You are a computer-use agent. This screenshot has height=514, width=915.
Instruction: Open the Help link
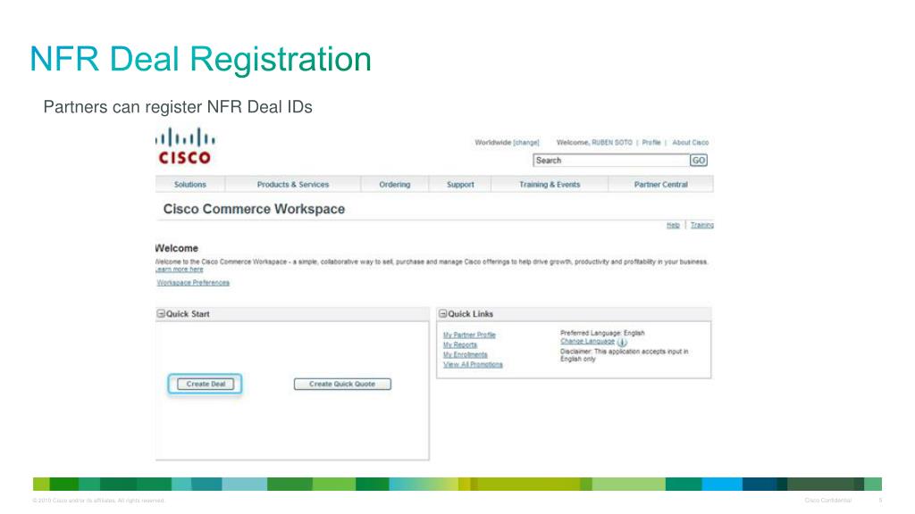pos(674,225)
